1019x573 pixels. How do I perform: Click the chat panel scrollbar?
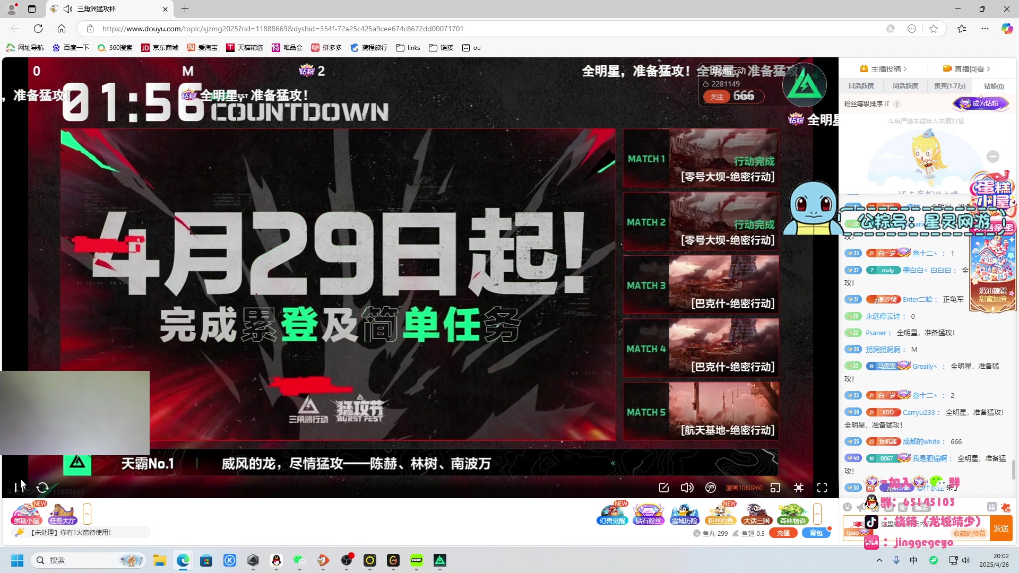[x=1014, y=470]
